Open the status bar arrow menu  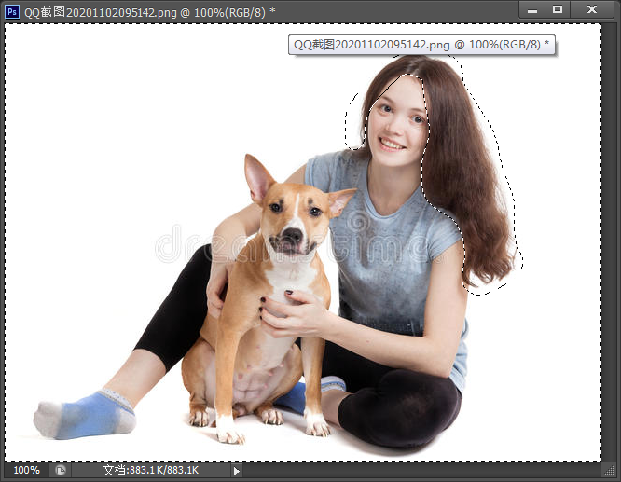click(x=236, y=471)
